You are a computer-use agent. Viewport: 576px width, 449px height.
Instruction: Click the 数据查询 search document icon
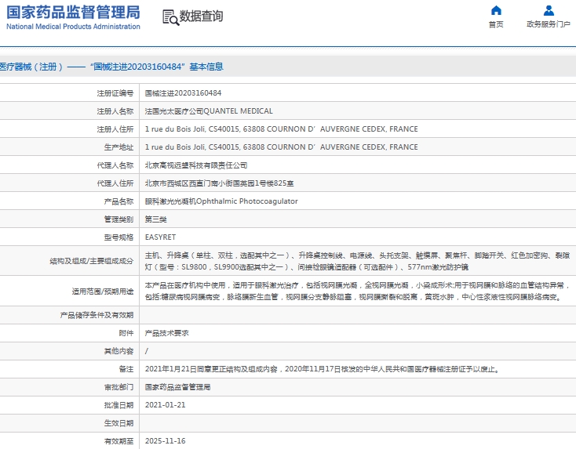(x=171, y=17)
